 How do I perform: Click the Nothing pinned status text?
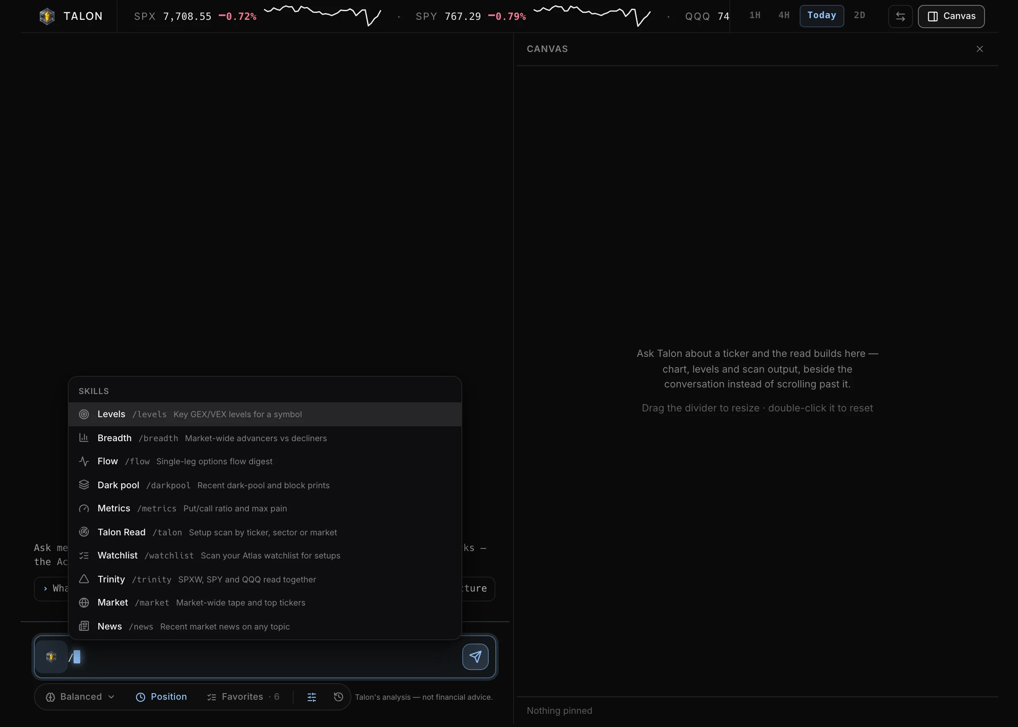(x=559, y=710)
